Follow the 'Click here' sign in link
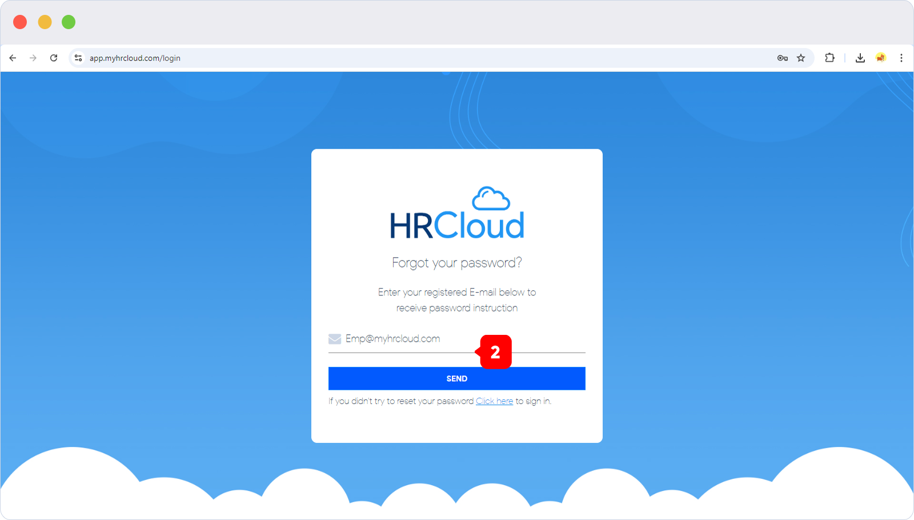 pyautogui.click(x=495, y=401)
